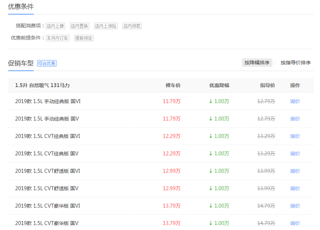Click 询价 for CVT豪华版 国VI
The height and width of the screenshot is (230, 320).
click(295, 206)
